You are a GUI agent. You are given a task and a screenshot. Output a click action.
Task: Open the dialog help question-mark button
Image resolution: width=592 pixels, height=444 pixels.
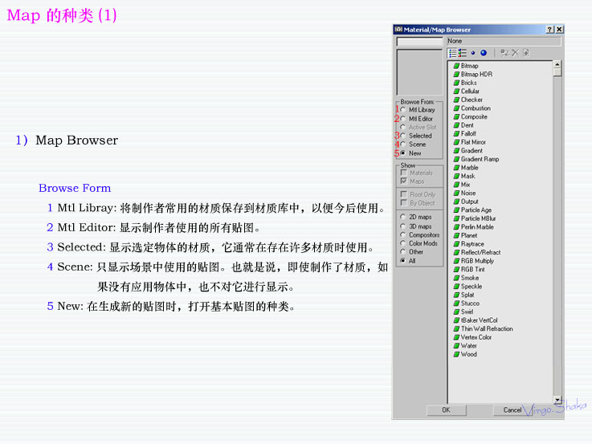(x=549, y=30)
